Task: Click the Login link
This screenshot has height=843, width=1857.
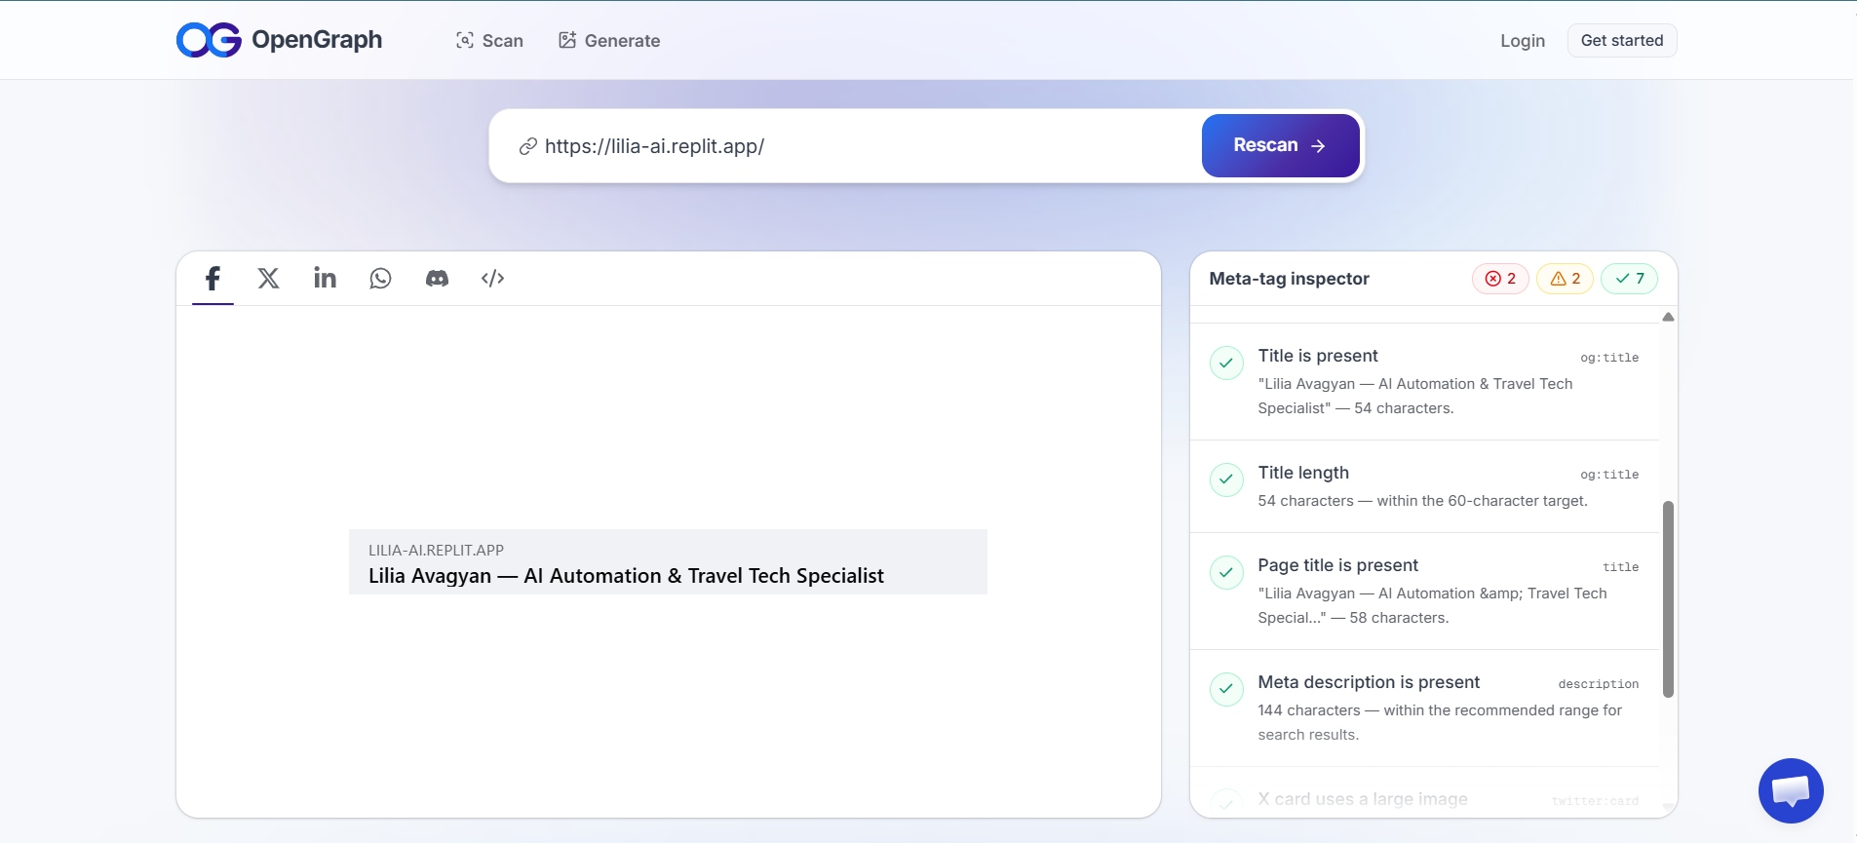Action: click(1523, 40)
